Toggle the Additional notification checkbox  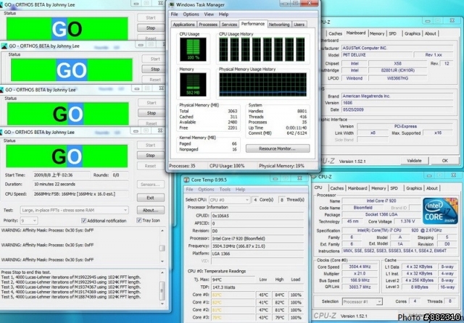click(84, 220)
